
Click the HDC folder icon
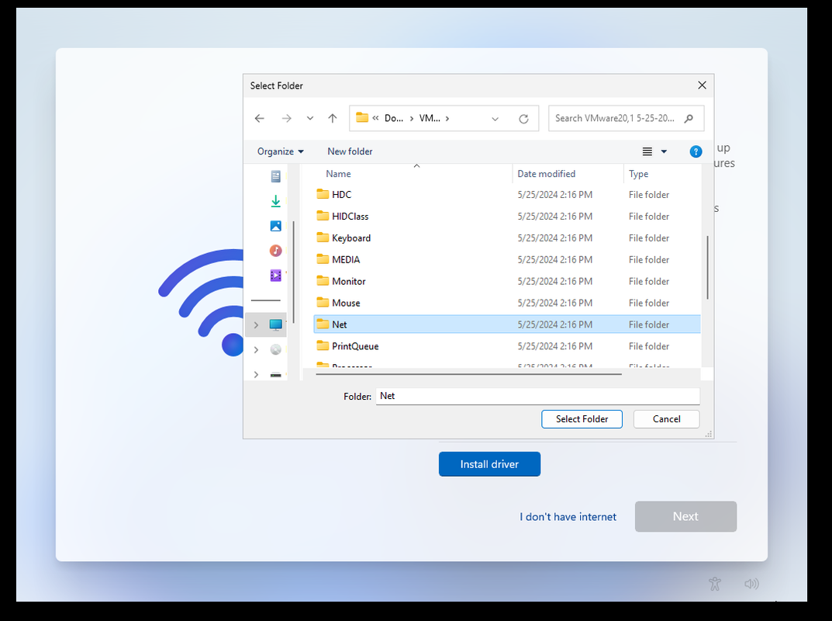(323, 194)
